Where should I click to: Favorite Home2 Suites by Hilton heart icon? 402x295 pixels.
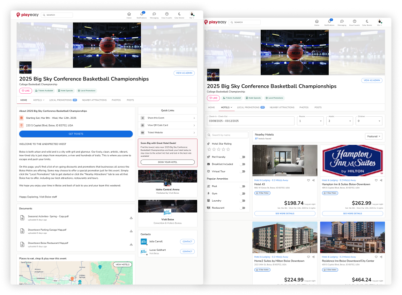tap(308, 257)
